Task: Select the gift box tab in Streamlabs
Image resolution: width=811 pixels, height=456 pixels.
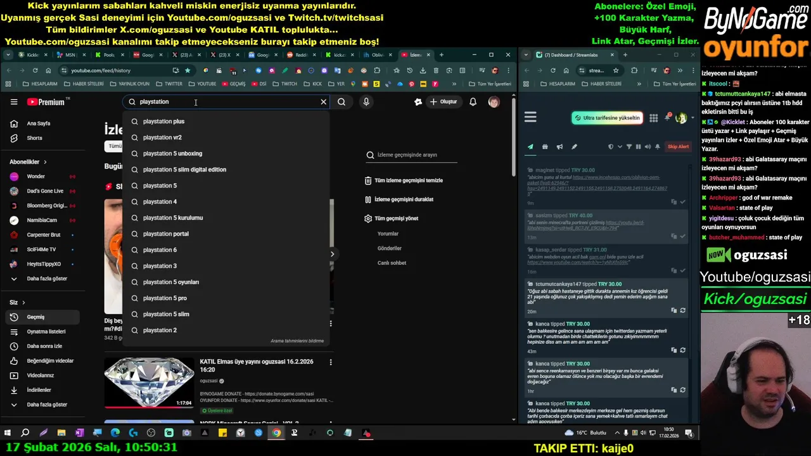Action: click(545, 147)
